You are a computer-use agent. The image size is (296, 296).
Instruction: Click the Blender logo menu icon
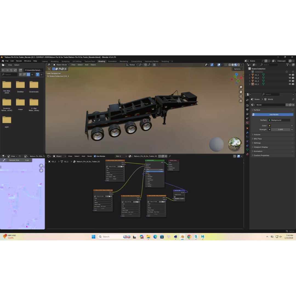click(3, 61)
